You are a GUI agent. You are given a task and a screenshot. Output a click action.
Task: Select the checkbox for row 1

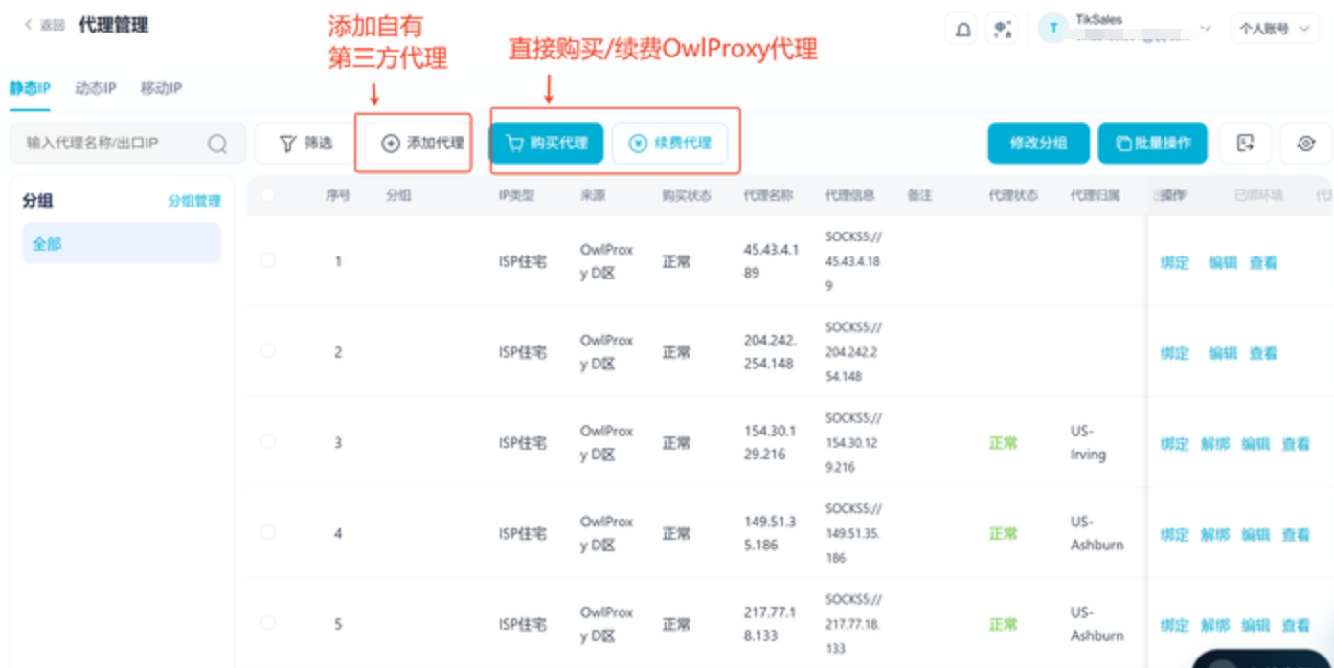coord(267,260)
